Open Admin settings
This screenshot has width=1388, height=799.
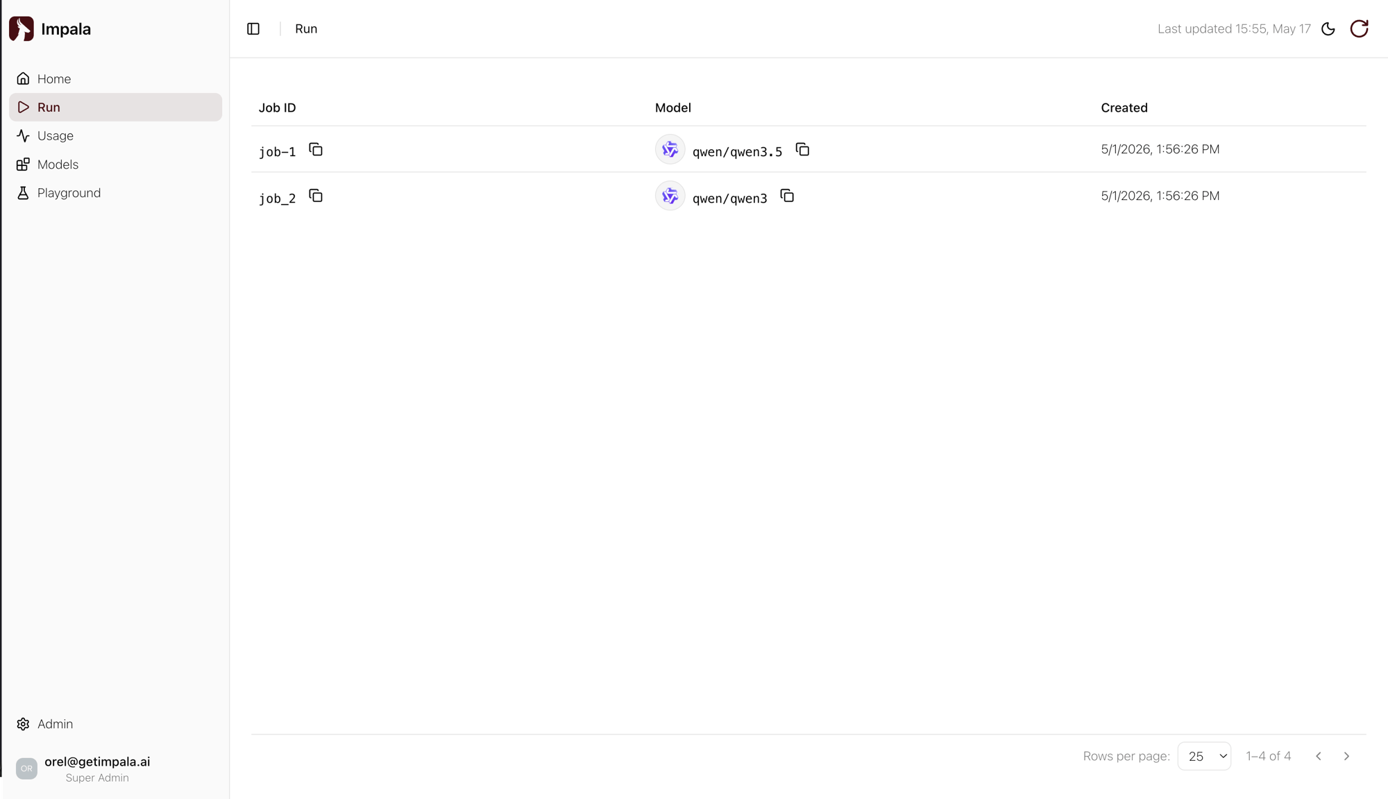click(115, 724)
